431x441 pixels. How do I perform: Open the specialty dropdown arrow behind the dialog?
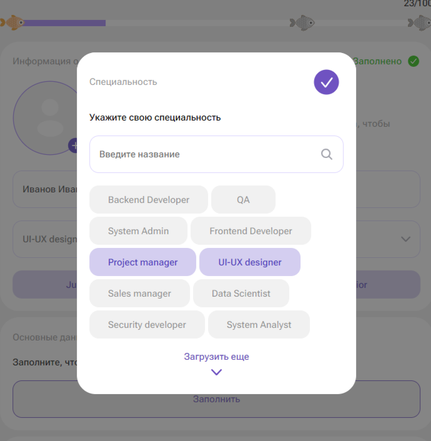405,239
